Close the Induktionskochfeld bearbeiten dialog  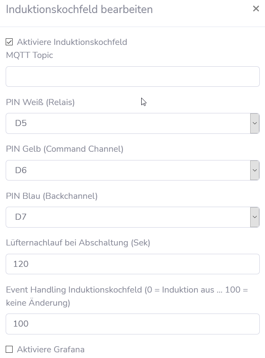[x=256, y=9]
